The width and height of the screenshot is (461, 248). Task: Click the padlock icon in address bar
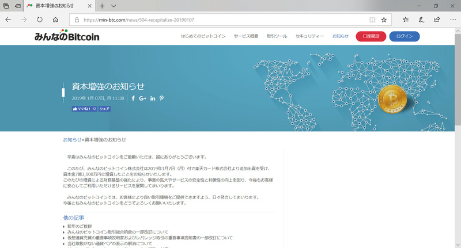tap(77, 20)
